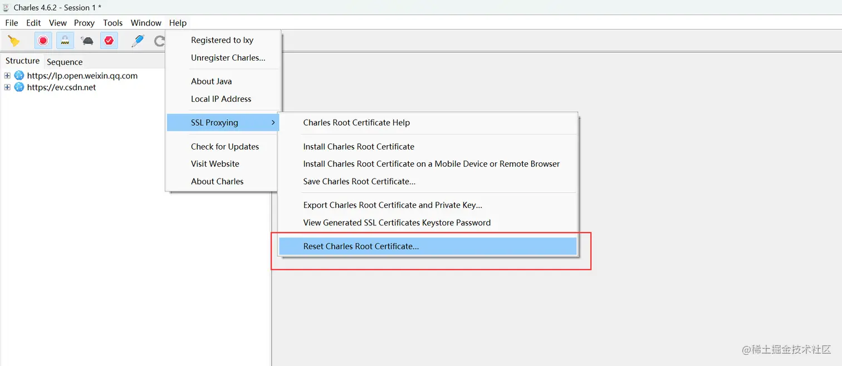Expand the SSL Proxying submenu arrow
The image size is (842, 366).
(x=273, y=122)
